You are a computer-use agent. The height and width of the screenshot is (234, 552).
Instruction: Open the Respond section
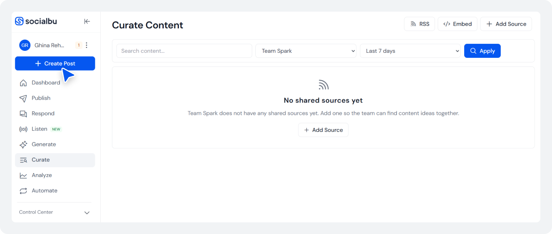click(x=55, y=114)
